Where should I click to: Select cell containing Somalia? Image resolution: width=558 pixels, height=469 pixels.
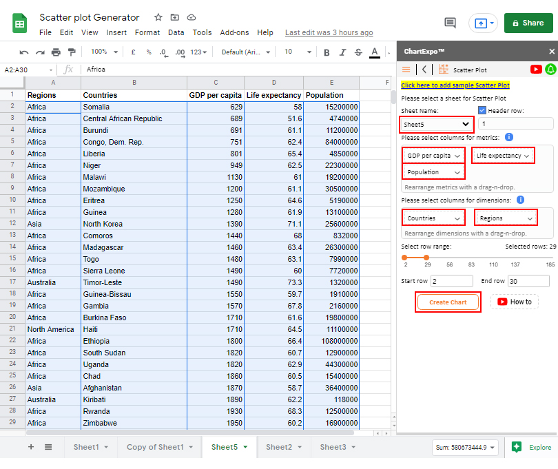coord(134,107)
